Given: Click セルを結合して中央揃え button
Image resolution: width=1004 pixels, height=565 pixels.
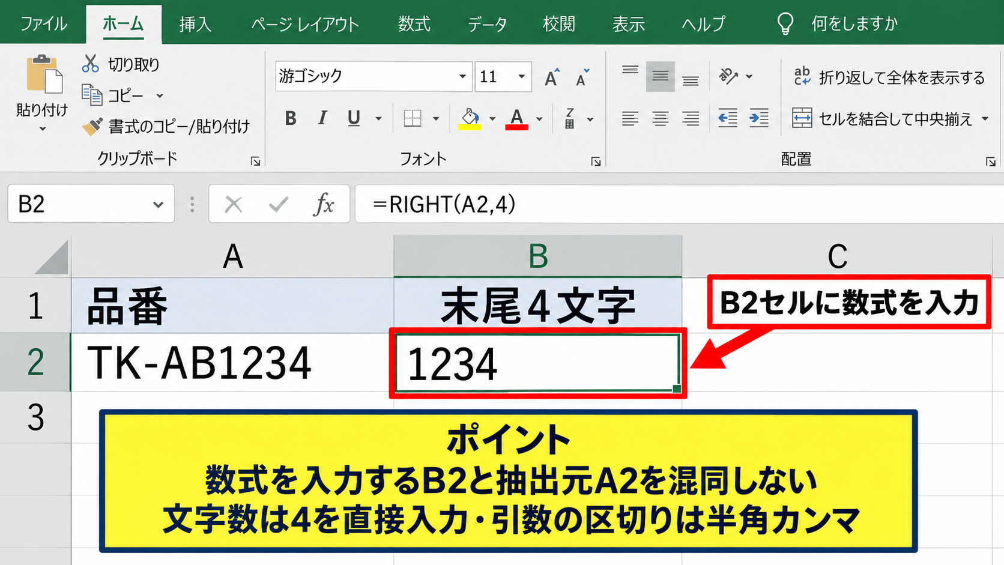Looking at the screenshot, I should pyautogui.click(x=882, y=119).
